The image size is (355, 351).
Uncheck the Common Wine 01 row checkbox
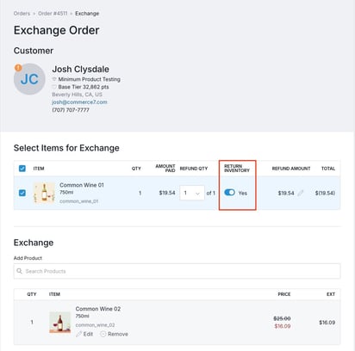(22, 193)
